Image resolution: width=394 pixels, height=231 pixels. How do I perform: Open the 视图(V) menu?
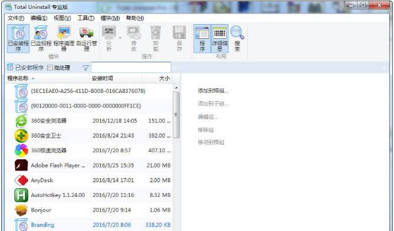[x=62, y=18]
